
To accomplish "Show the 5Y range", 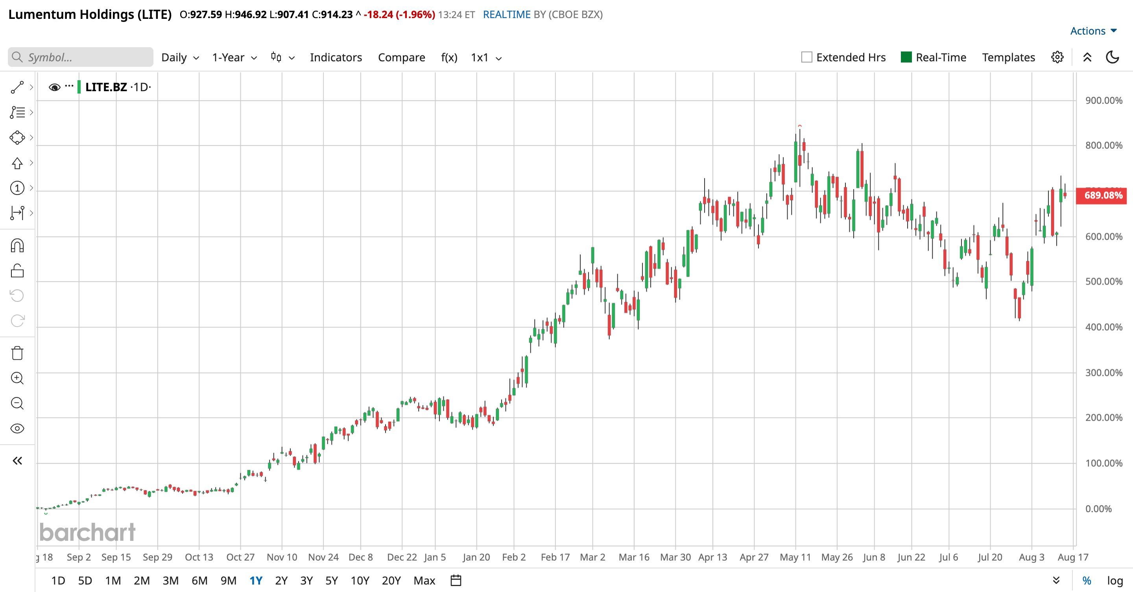I will [x=331, y=581].
